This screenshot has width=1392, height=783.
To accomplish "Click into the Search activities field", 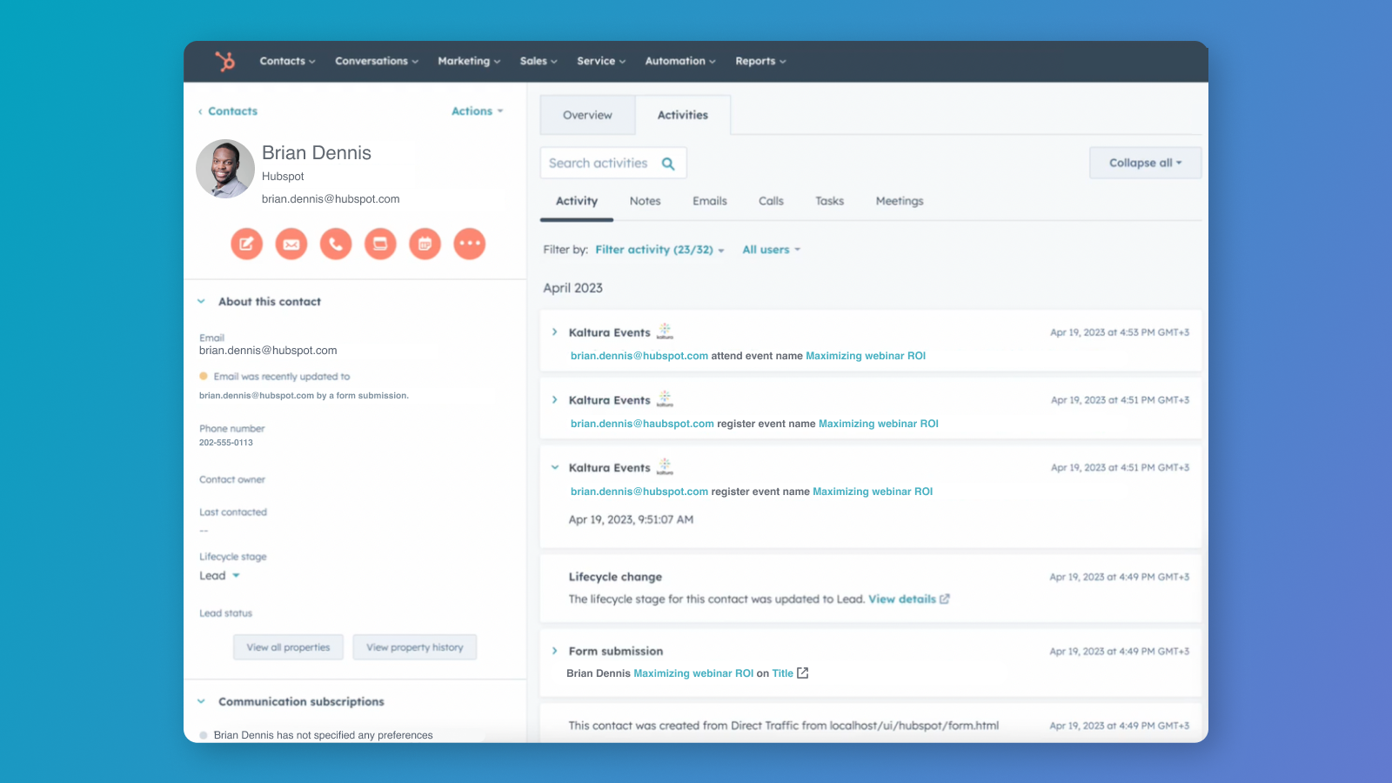I will 599,164.
